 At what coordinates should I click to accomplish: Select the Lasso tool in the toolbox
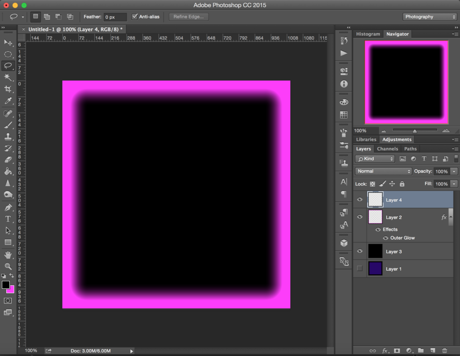8,66
